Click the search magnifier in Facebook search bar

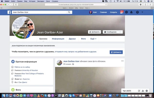69,12
